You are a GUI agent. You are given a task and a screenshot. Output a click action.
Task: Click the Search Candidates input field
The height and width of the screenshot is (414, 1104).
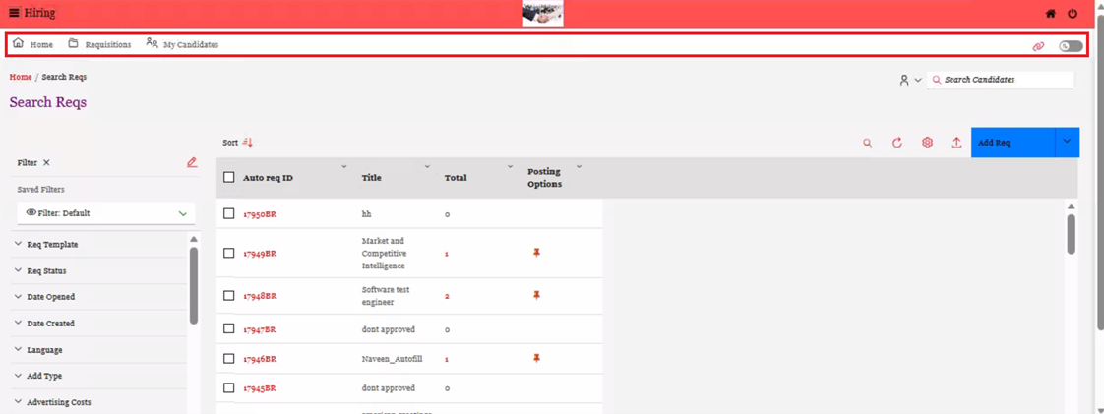pos(1001,80)
